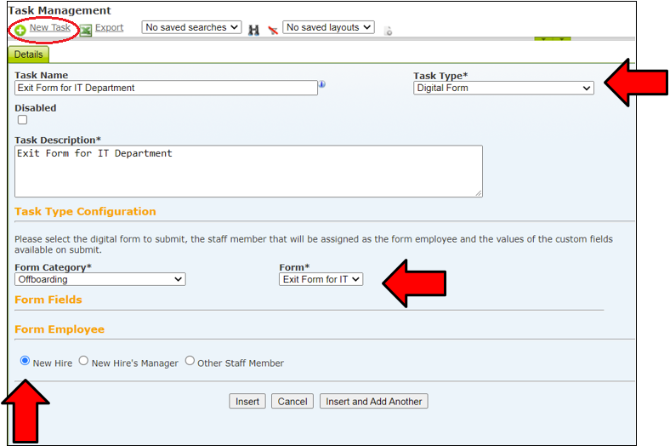670x446 pixels.
Task: Click the Export link
Action: (x=110, y=27)
